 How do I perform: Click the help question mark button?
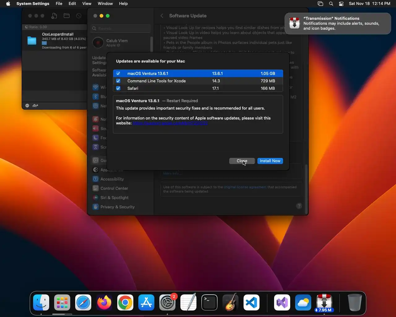[x=299, y=206]
